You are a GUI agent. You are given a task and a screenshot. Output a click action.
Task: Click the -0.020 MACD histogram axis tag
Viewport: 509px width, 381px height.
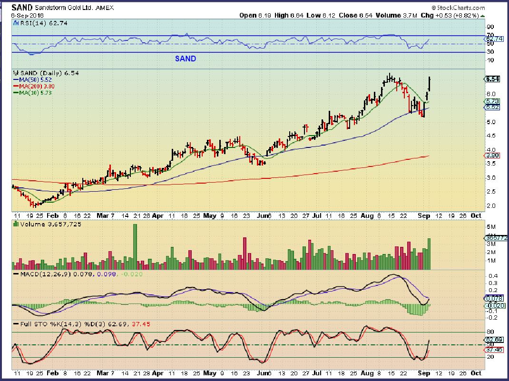[x=495, y=306]
